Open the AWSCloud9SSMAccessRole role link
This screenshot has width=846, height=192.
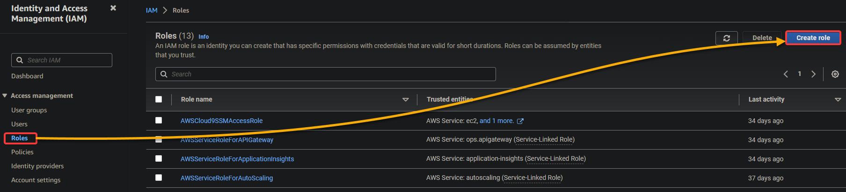221,121
